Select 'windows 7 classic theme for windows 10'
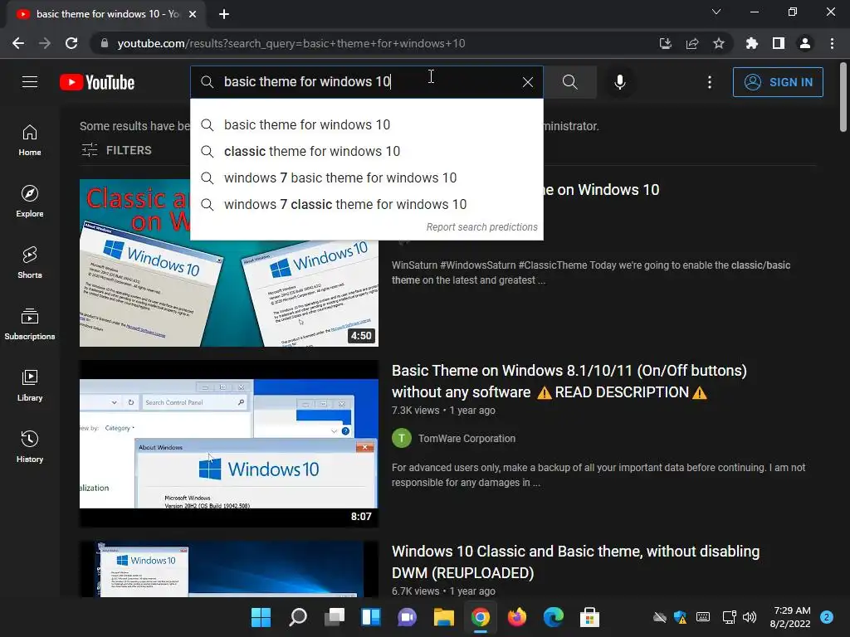 pyautogui.click(x=366, y=204)
